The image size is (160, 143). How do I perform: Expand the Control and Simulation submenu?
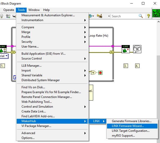tap(52, 107)
